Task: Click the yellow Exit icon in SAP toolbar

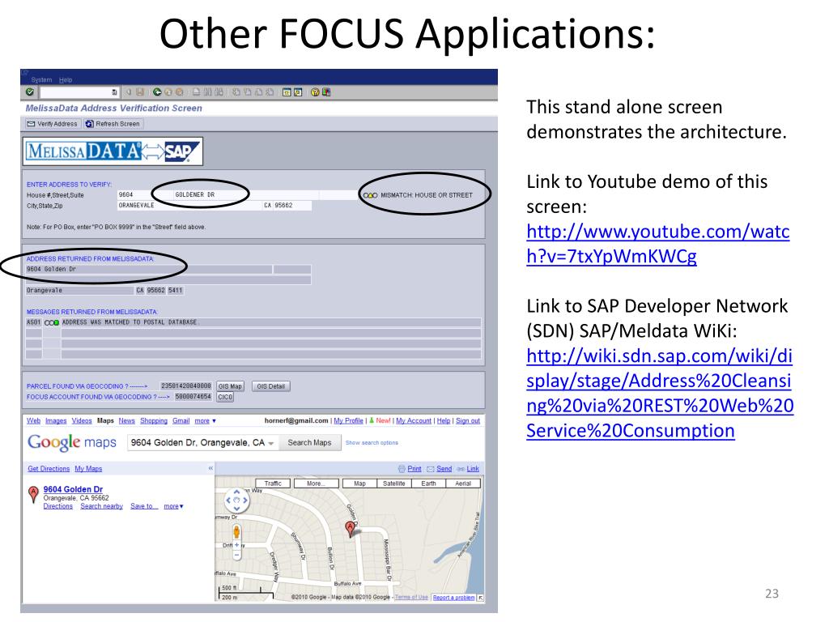Action: (168, 92)
